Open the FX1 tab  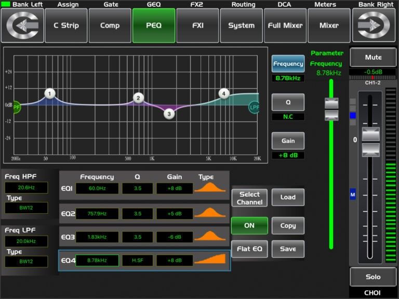(198, 25)
